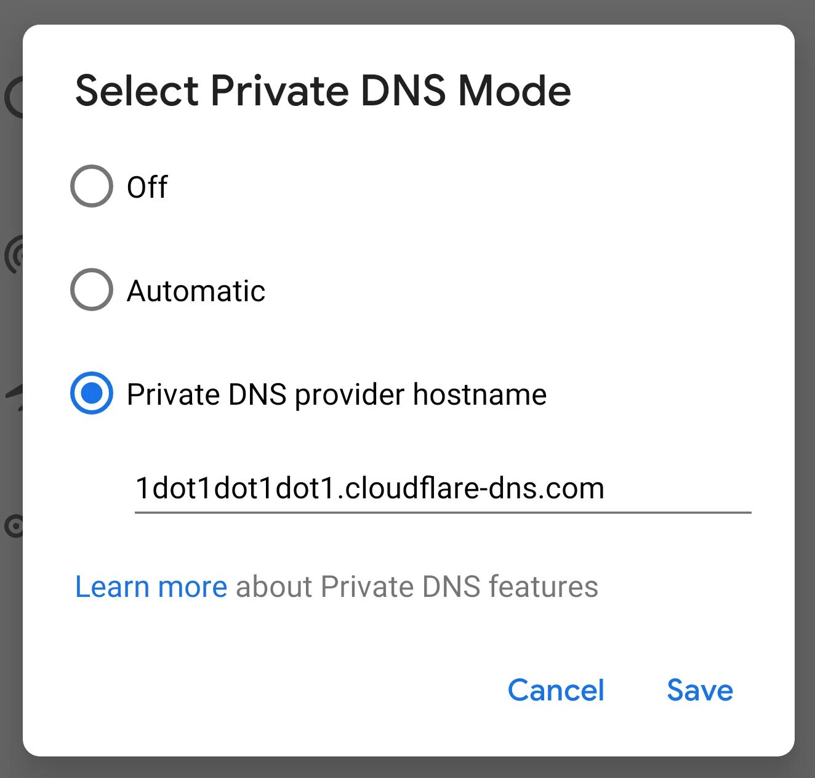Click the partially hidden target-shaped icon behind dialog
The height and width of the screenshot is (778, 815).
tap(14, 527)
